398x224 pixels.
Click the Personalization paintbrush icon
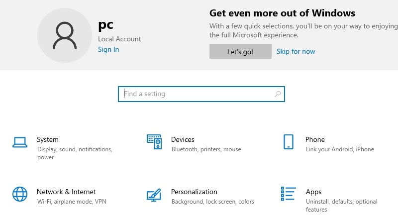tap(154, 194)
